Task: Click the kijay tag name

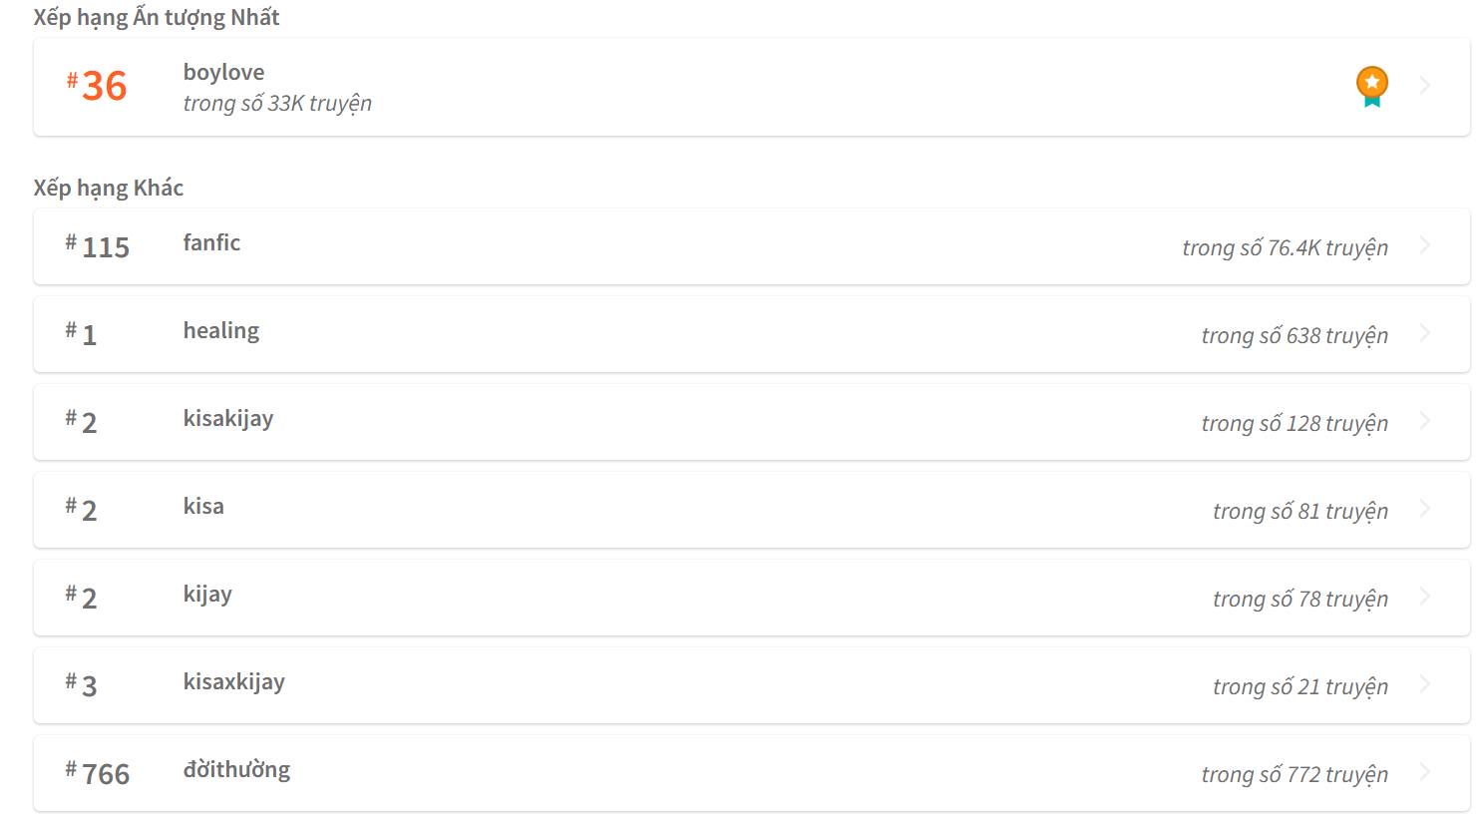Action: (207, 595)
